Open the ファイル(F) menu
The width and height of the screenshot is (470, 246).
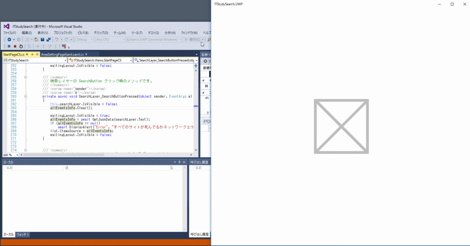10,33
